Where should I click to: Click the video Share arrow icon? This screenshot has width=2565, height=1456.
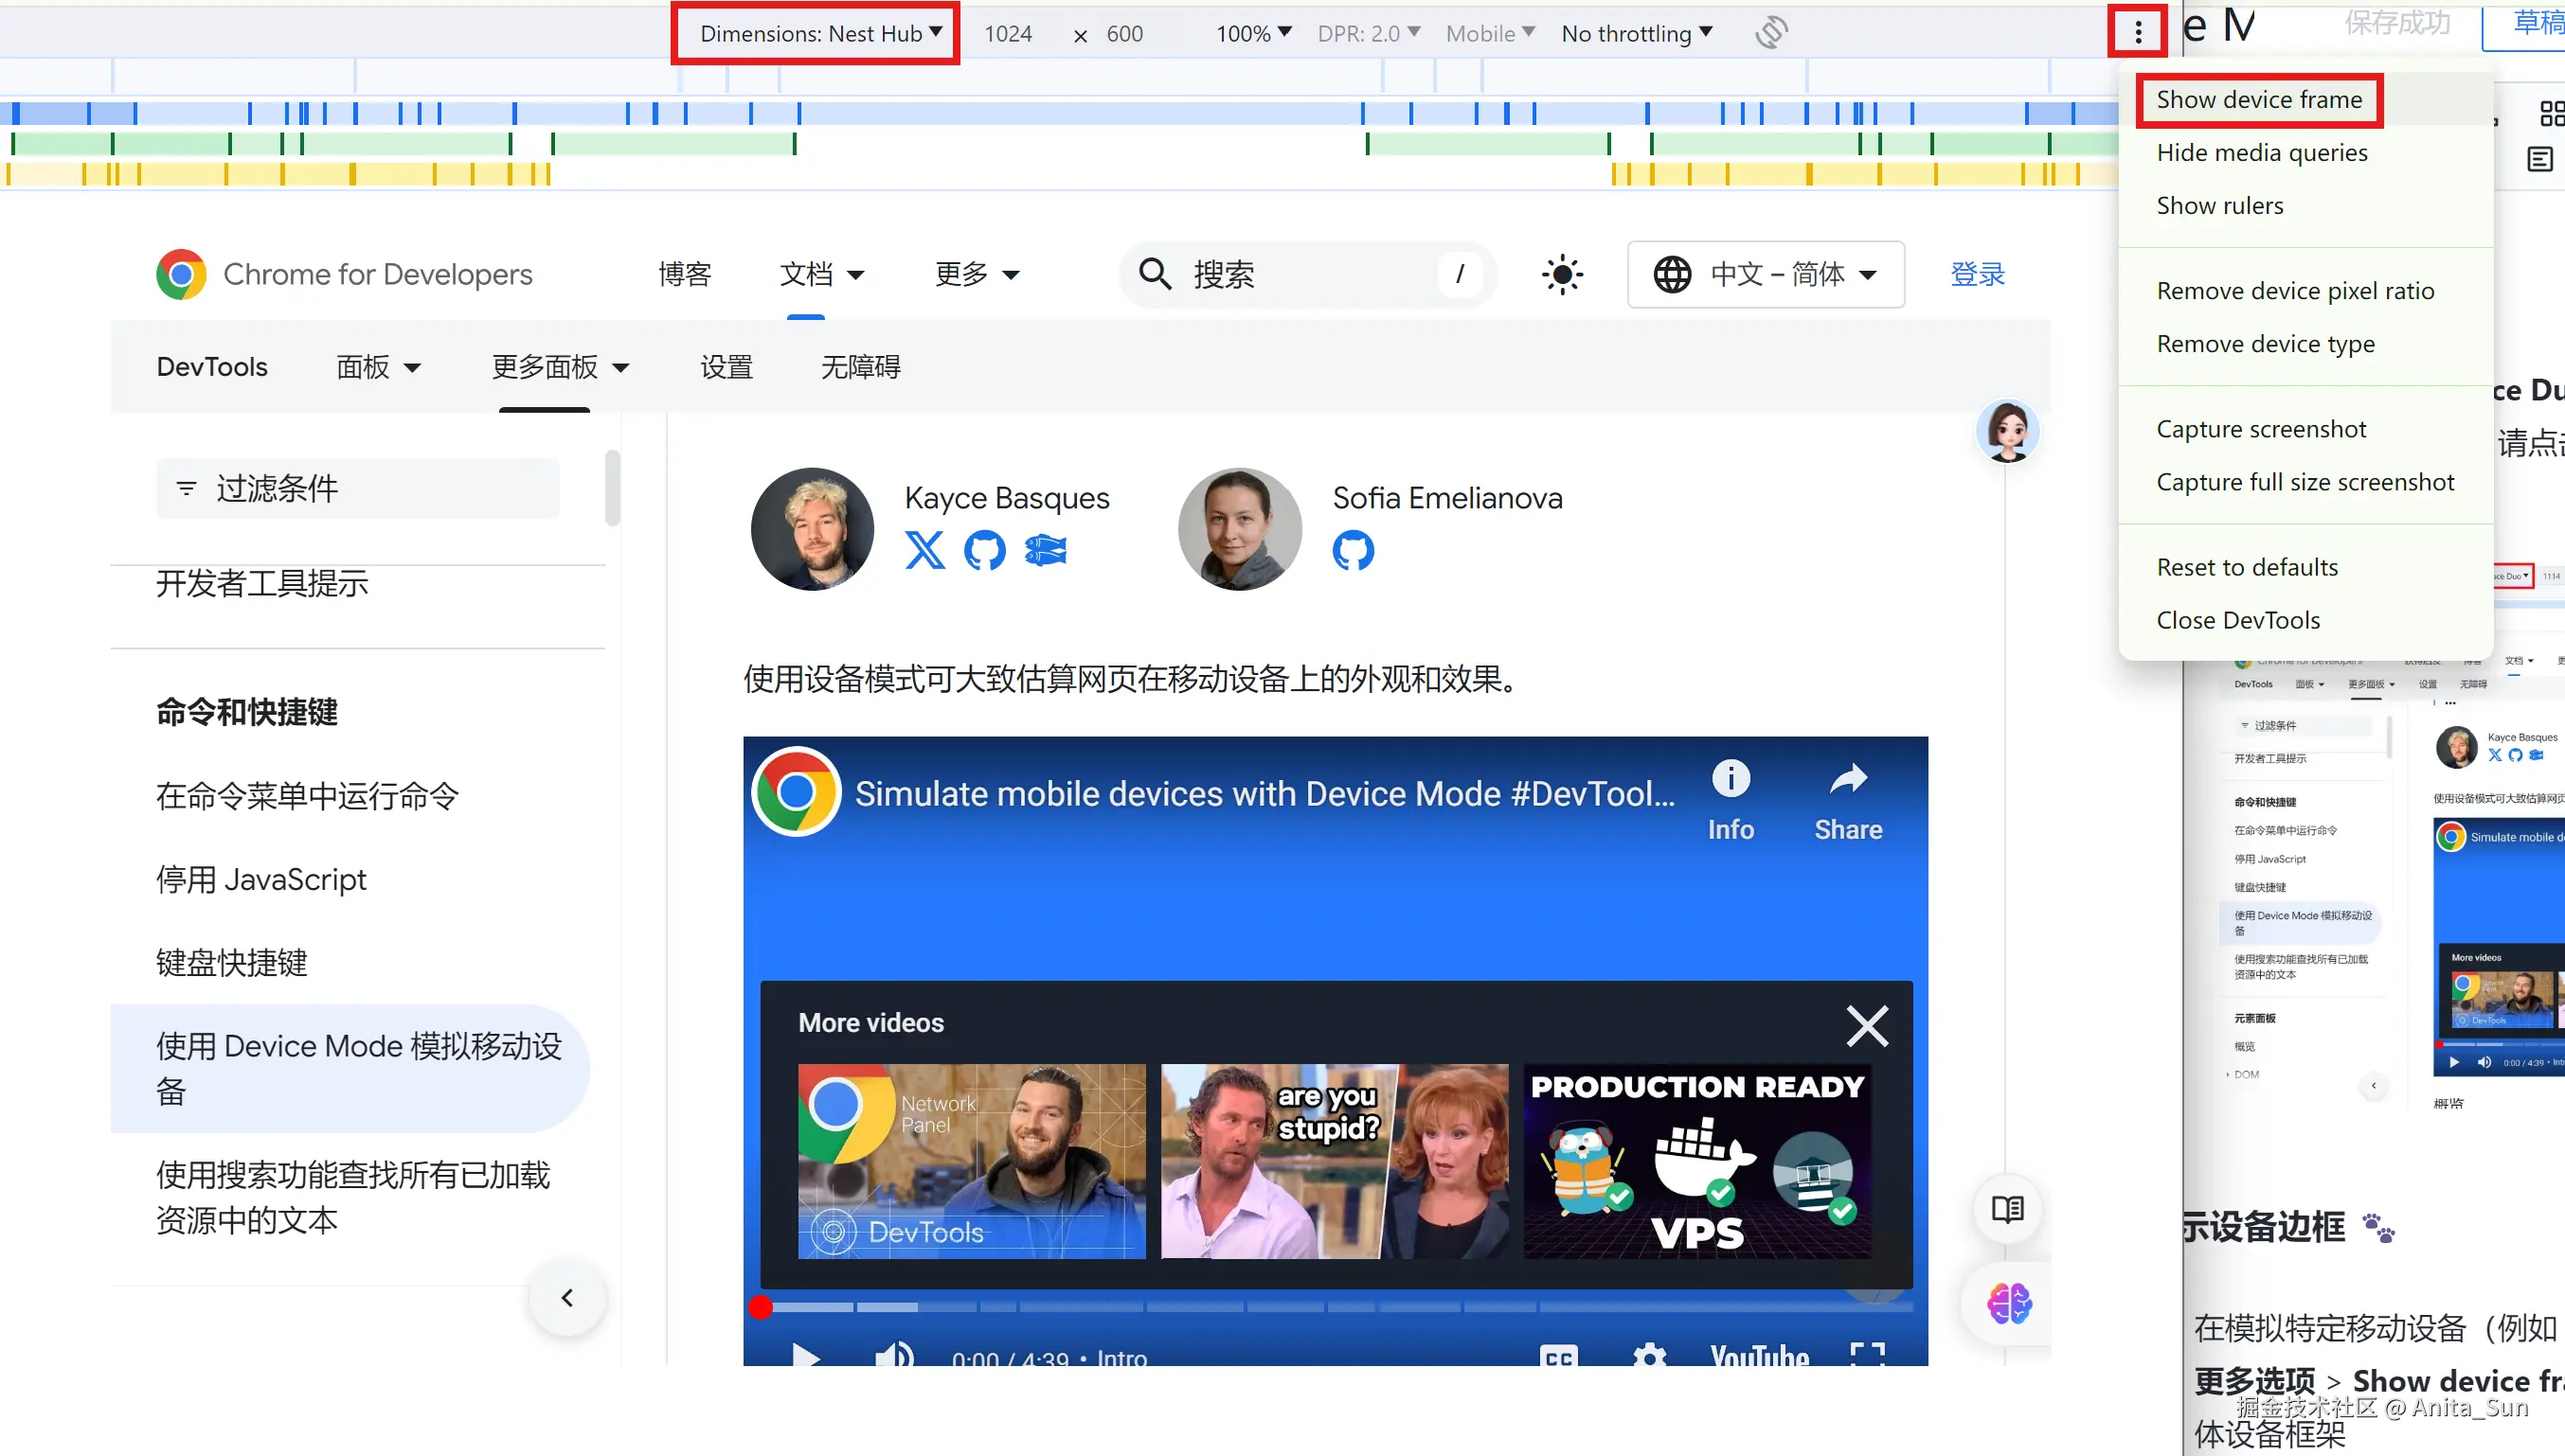(1848, 779)
